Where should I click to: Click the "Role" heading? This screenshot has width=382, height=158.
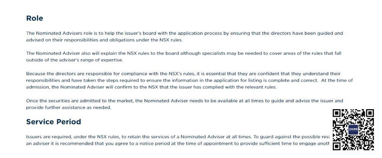(34, 18)
